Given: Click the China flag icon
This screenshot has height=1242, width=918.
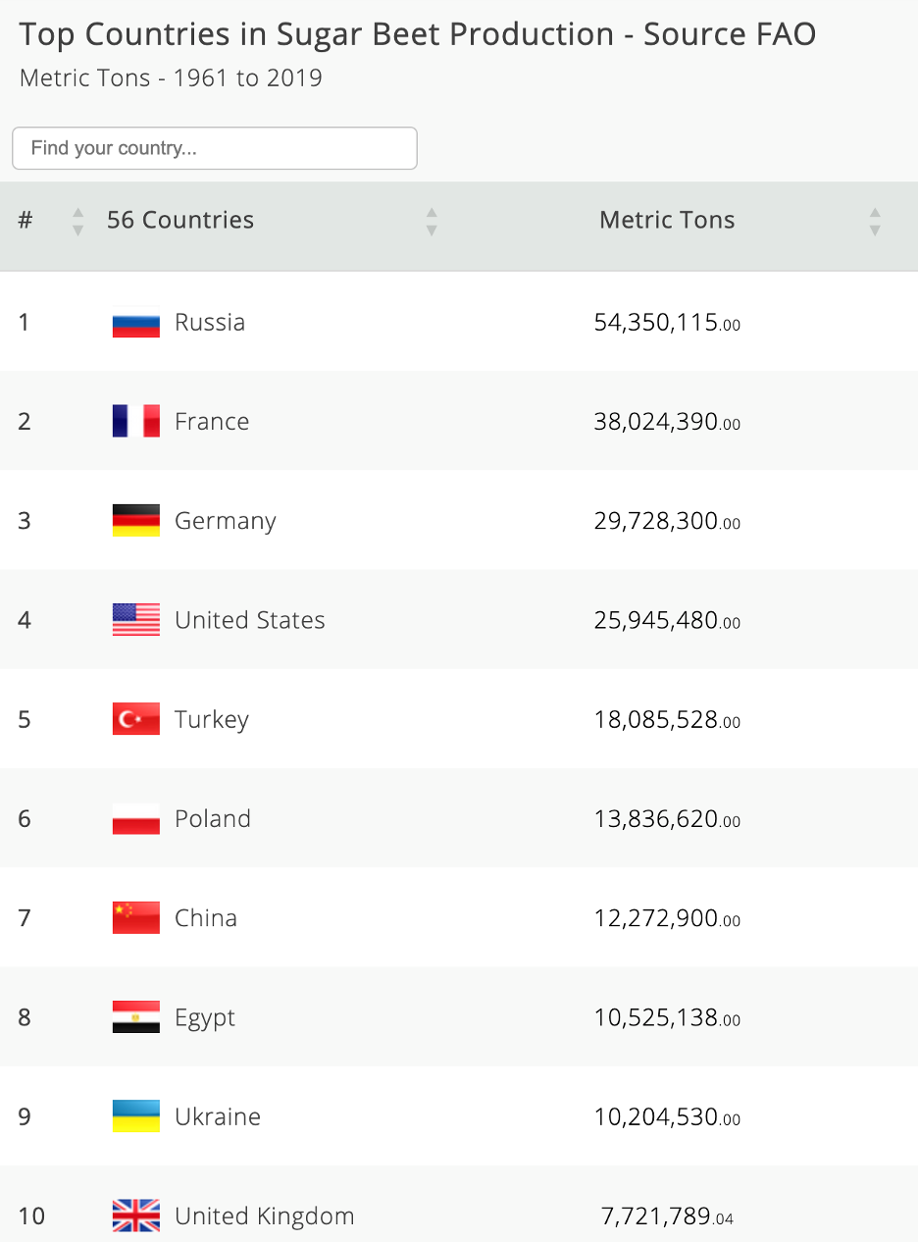Looking at the screenshot, I should pos(136,917).
